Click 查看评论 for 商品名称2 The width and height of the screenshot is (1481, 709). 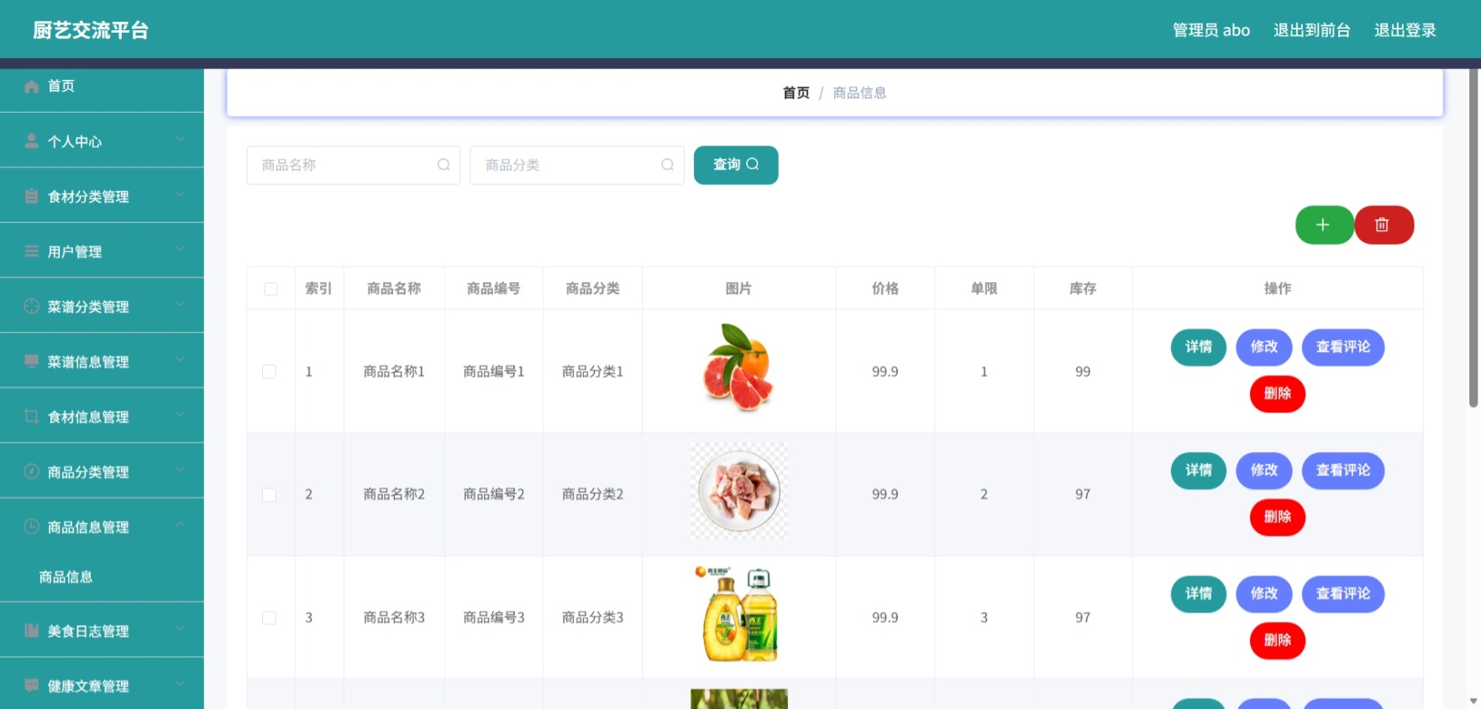pos(1343,470)
